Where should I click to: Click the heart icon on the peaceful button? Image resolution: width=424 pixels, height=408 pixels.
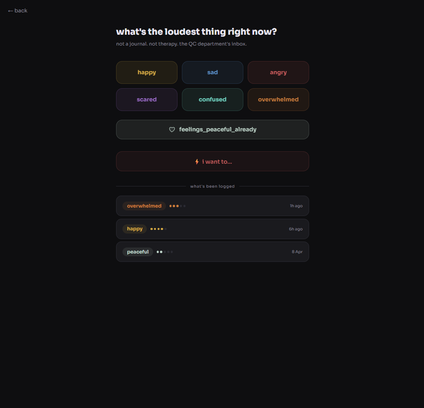point(172,130)
